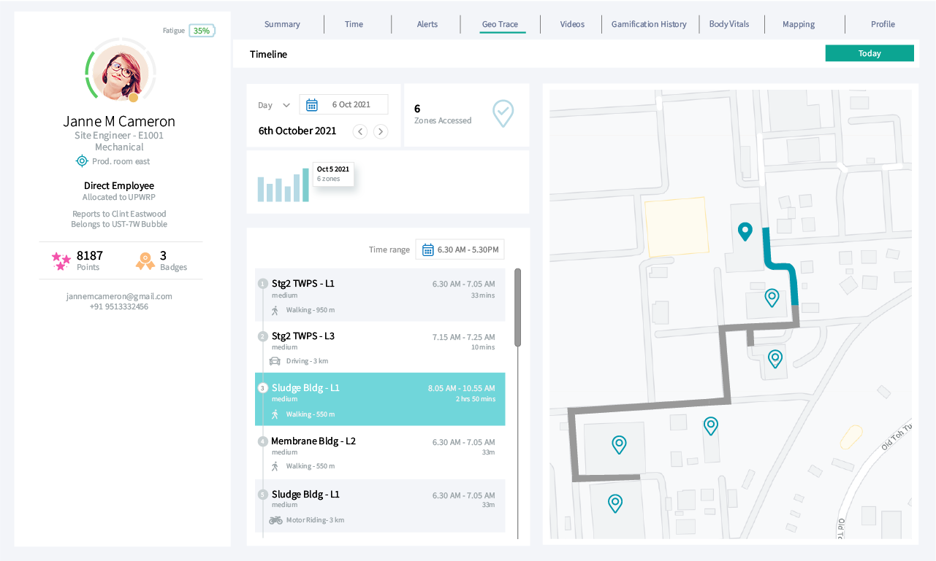Select the Membrane Bldg - L2 timeline entry

379,452
